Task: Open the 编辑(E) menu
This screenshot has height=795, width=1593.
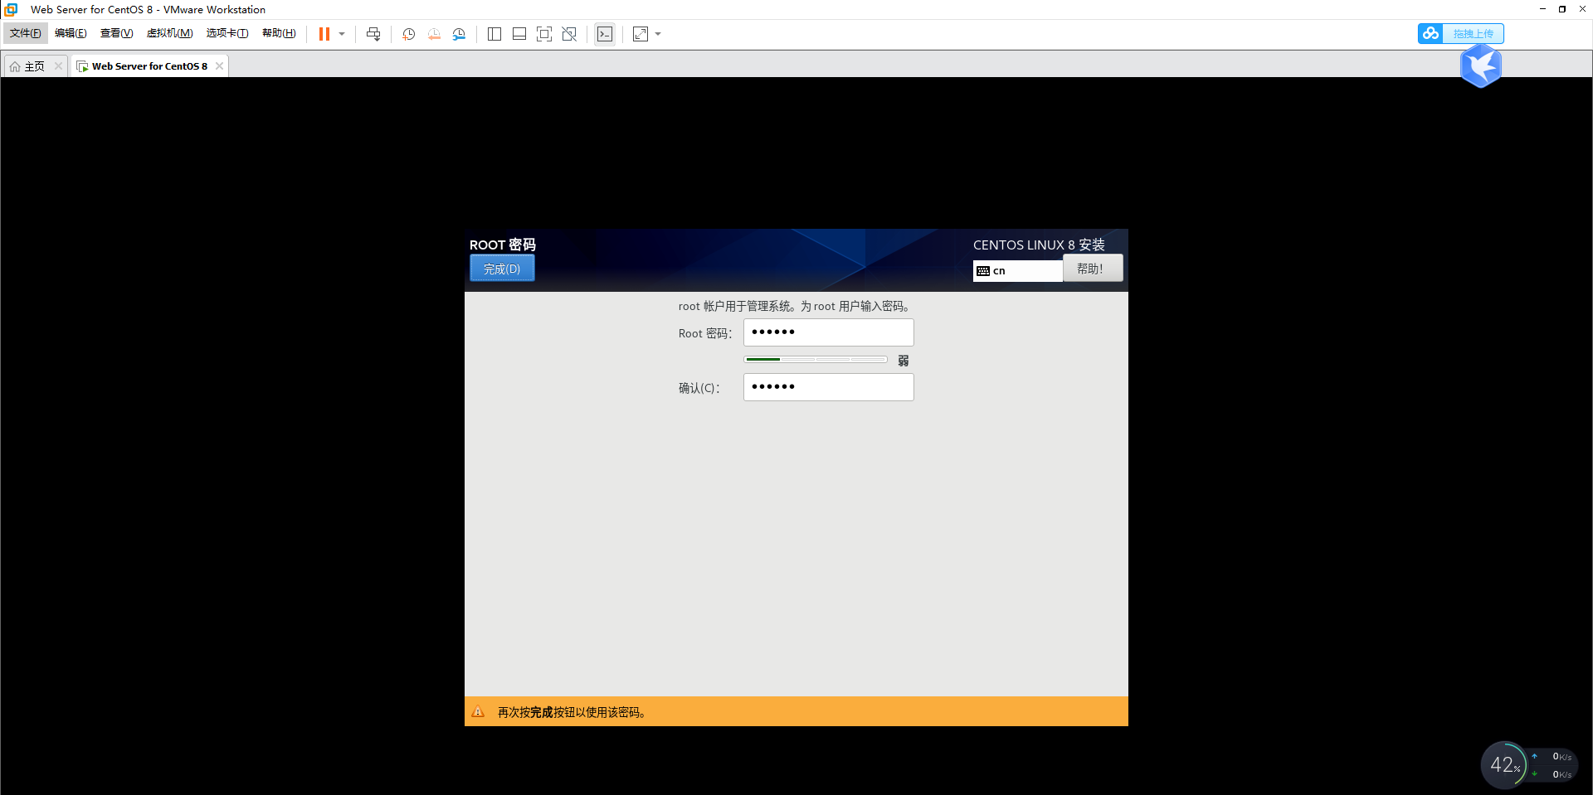Action: 71,33
